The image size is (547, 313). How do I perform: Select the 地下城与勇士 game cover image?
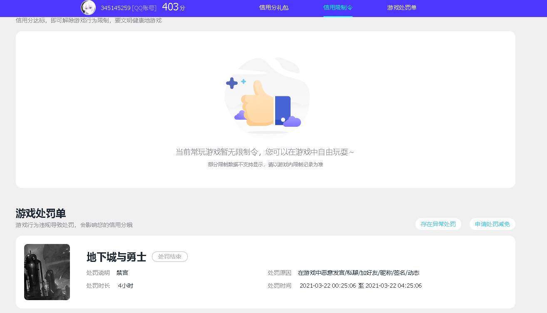tap(47, 272)
